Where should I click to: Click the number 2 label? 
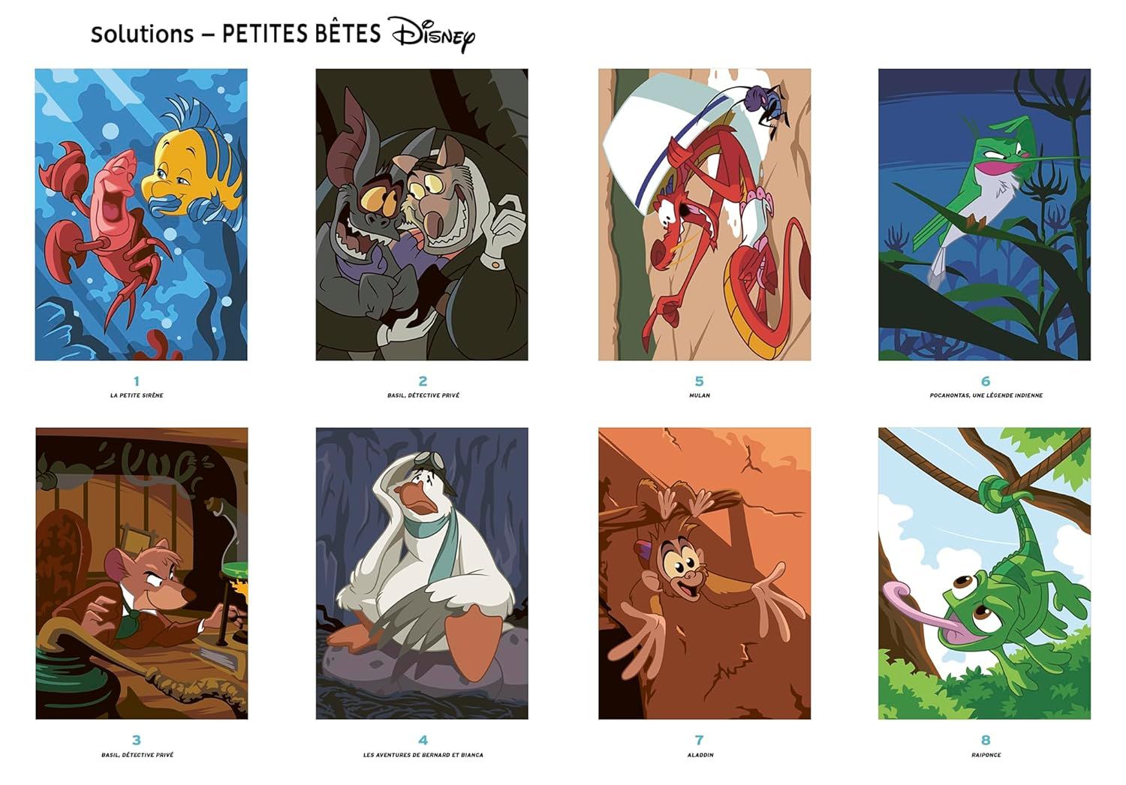point(423,381)
